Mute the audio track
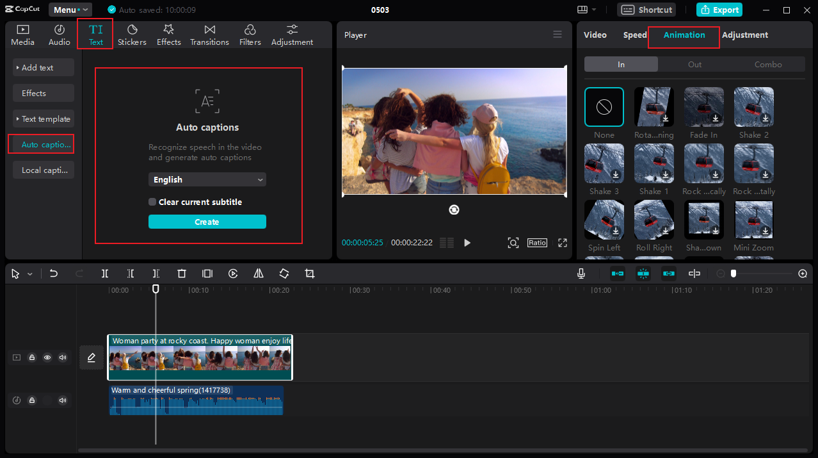 click(x=63, y=400)
